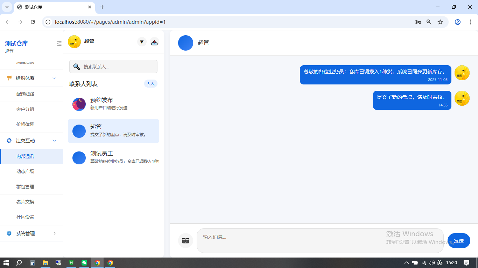This screenshot has width=478, height=268.
Task: Open 超管's avatar in the chat header
Action: [185, 43]
